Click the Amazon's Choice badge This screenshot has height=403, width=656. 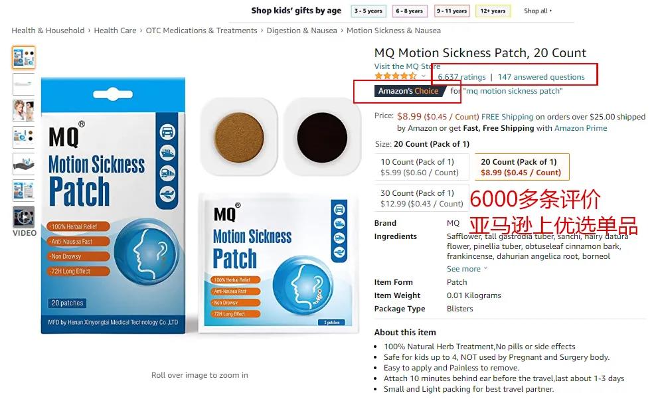408,91
